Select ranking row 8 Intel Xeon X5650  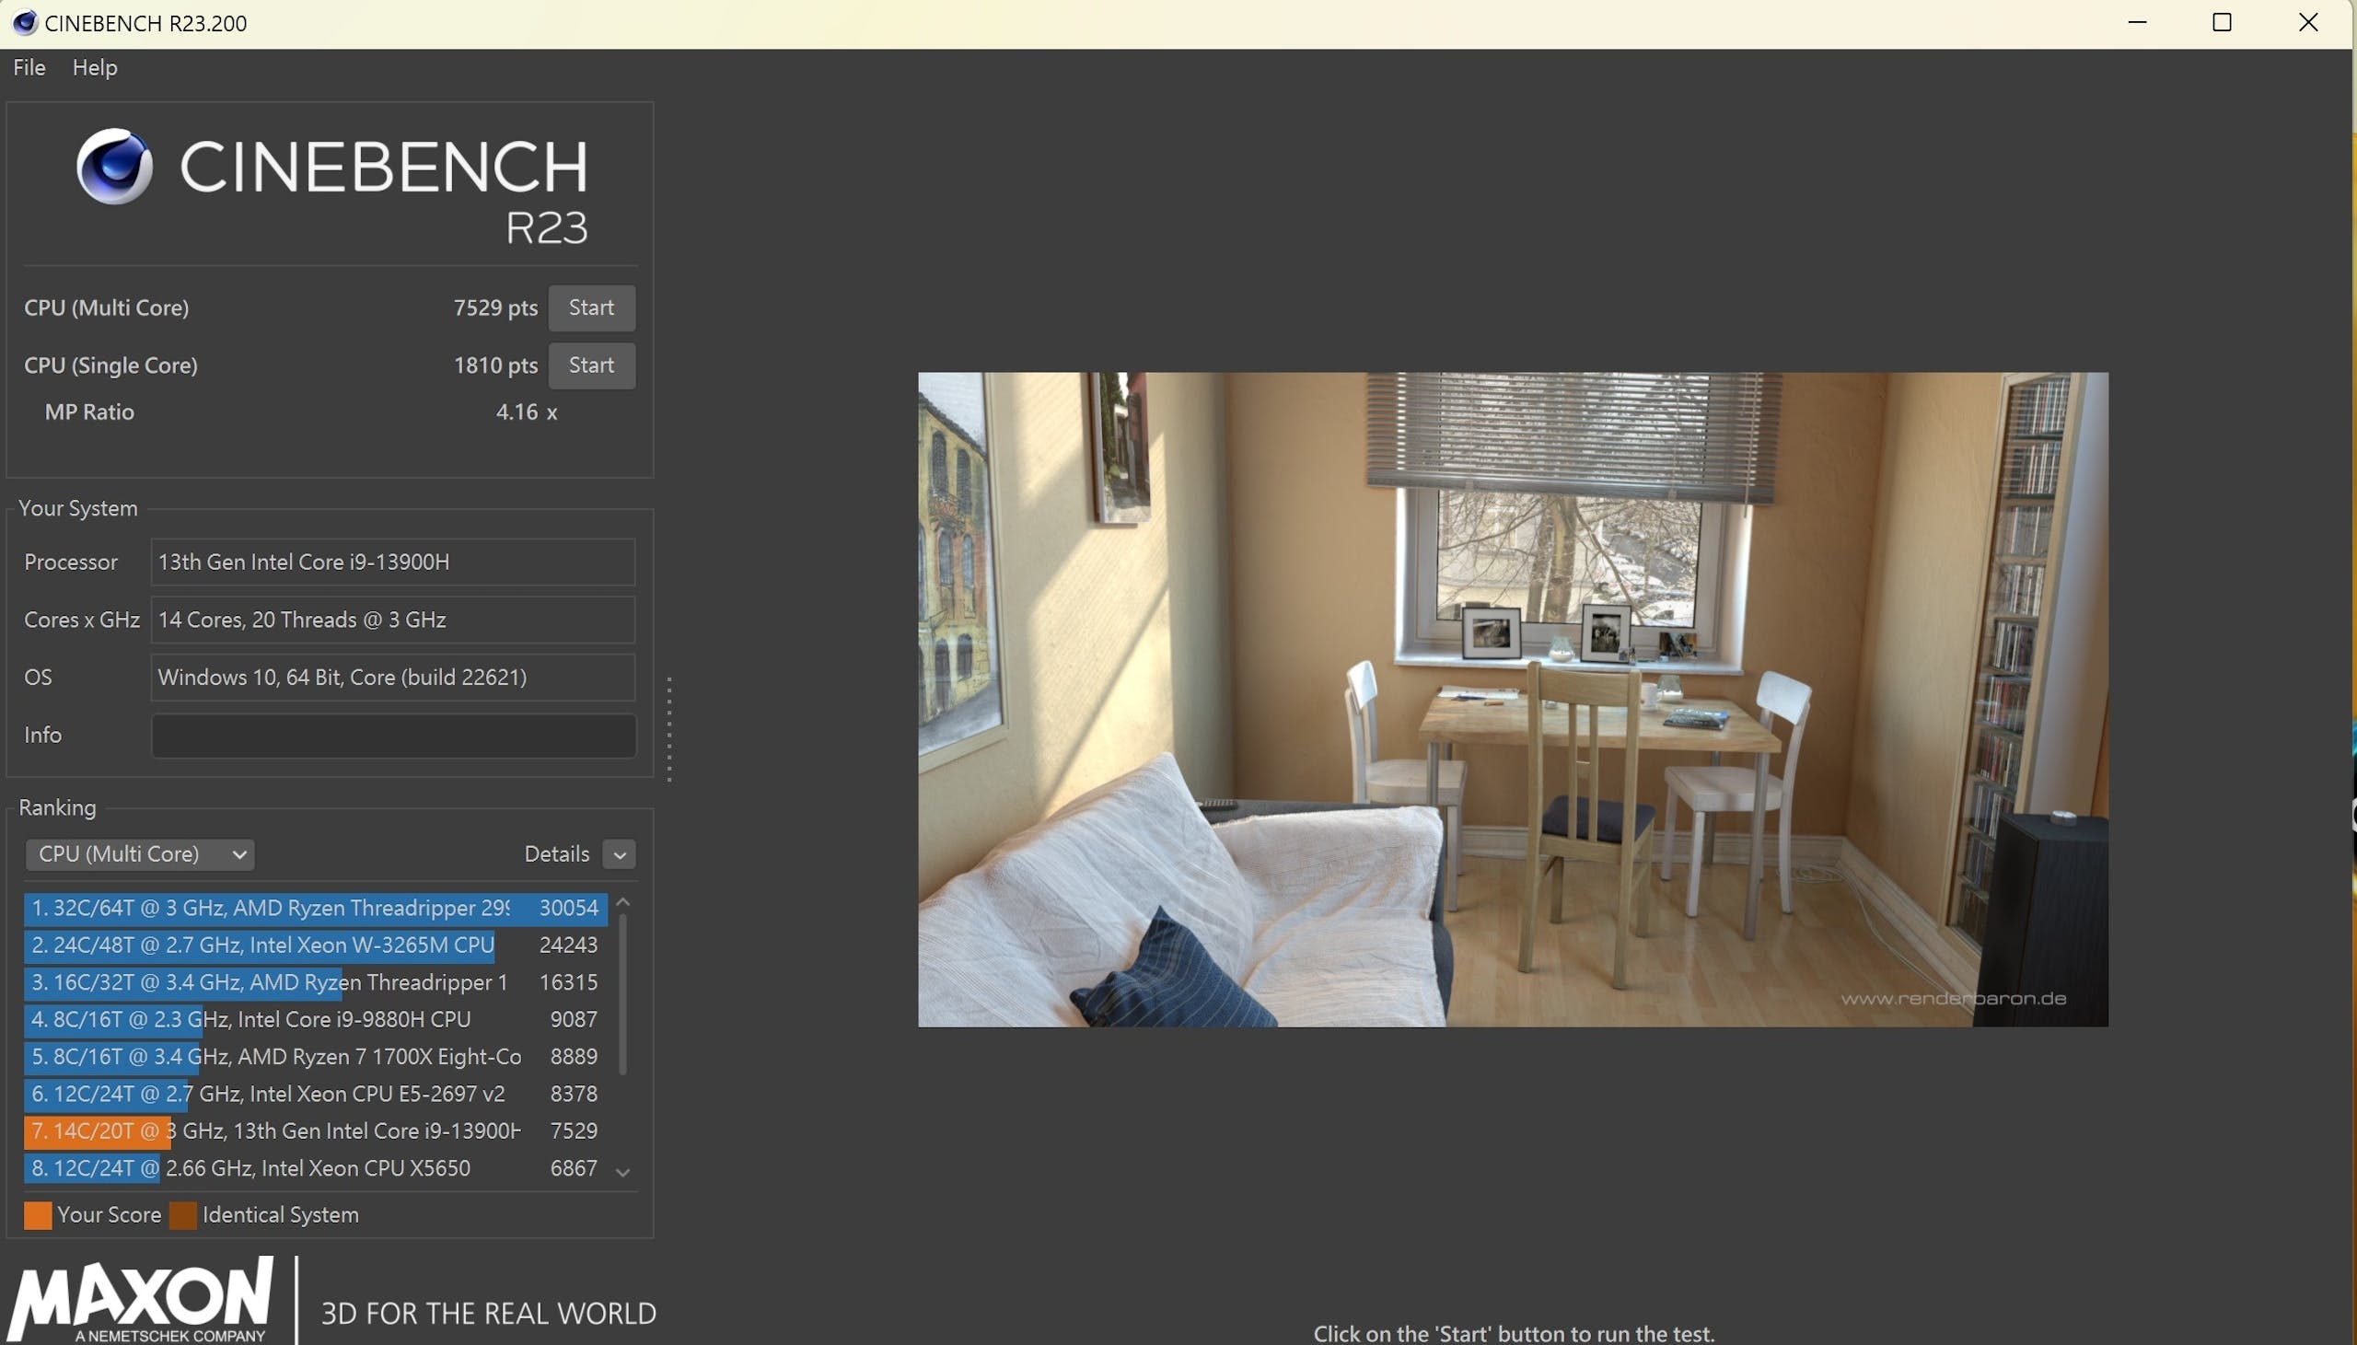coord(316,1168)
